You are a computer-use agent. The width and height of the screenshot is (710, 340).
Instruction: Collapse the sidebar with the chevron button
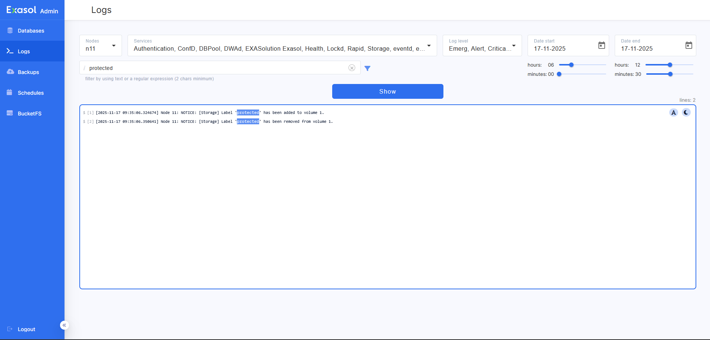pos(64,325)
